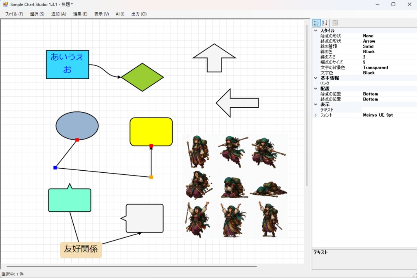This screenshot has height=278, width=417.
Task: Click the 文字の背景色 property label
Action: click(x=333, y=67)
